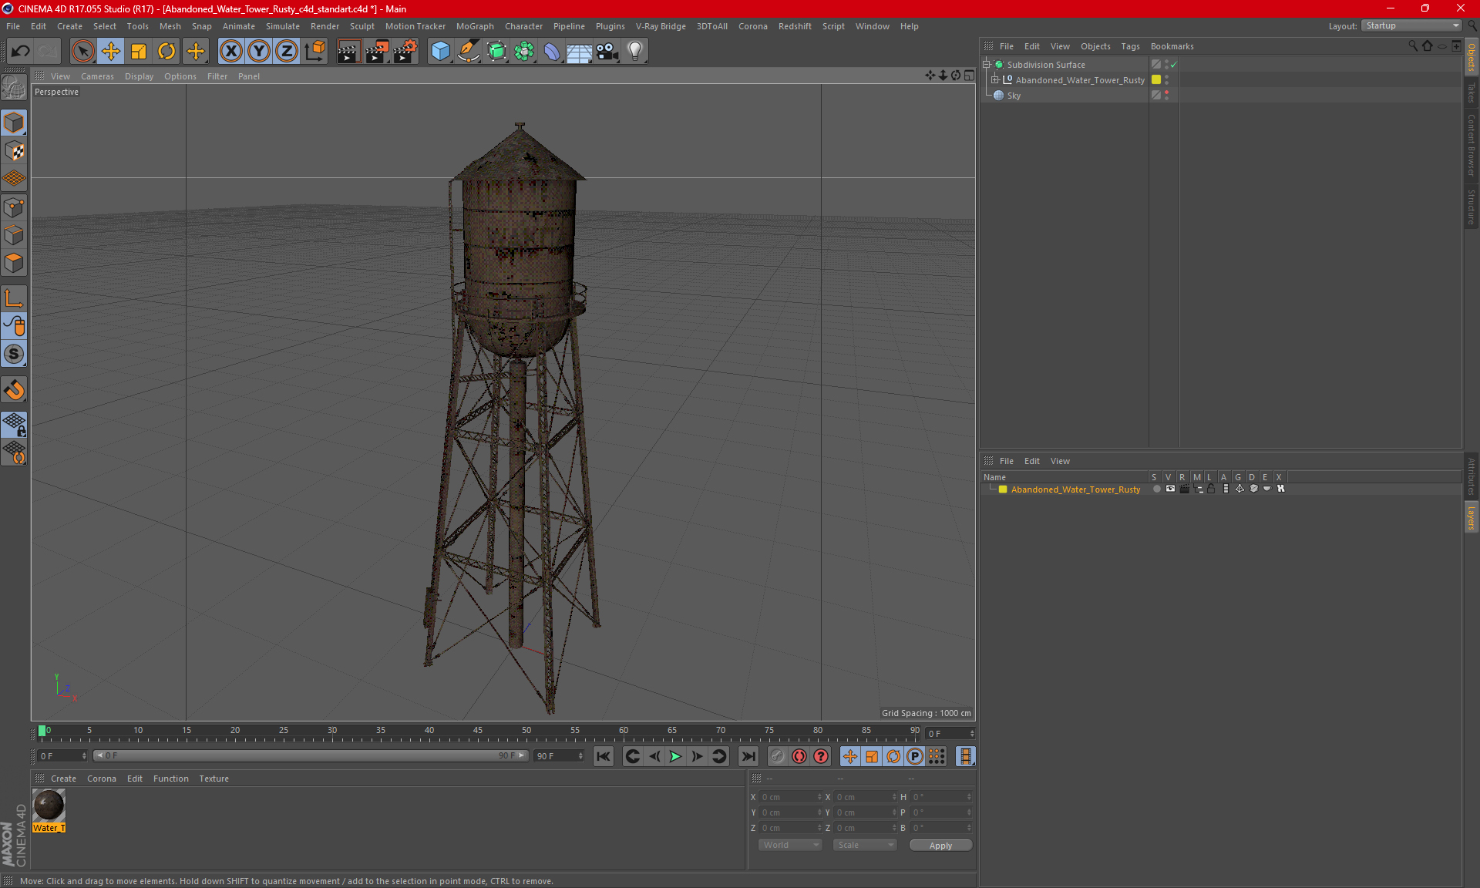1480x888 pixels.
Task: Open the File menu
Action: click(x=13, y=26)
